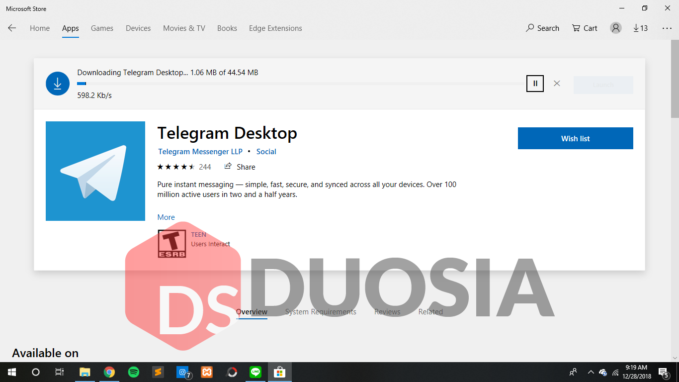
Task: Open Task View in the taskbar
Action: point(60,372)
